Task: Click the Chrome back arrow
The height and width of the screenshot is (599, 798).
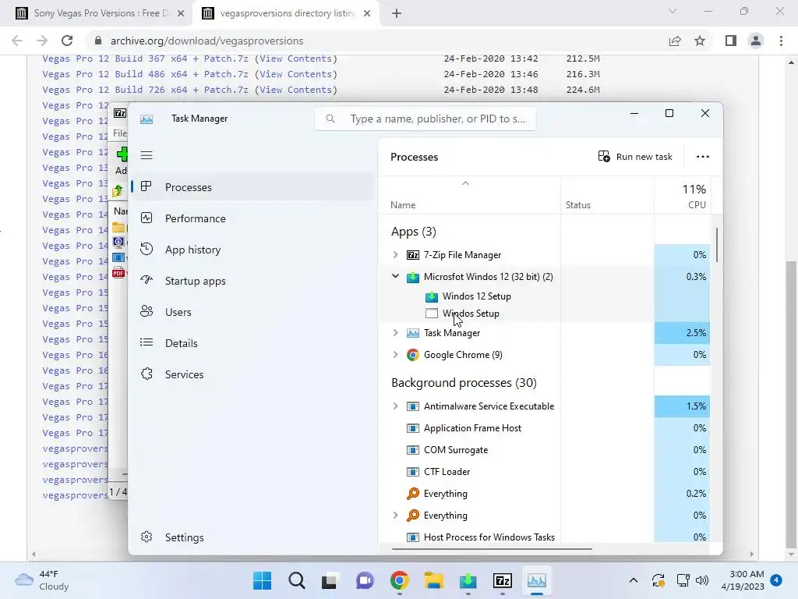Action: (17, 41)
